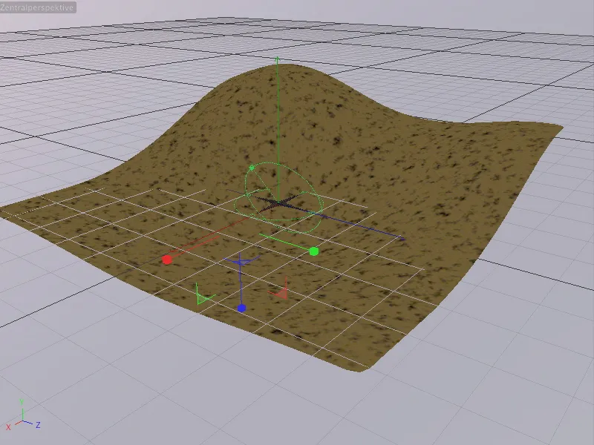Click the Z label of the orientation axis
Screen dimensions: 594x445
38,425
